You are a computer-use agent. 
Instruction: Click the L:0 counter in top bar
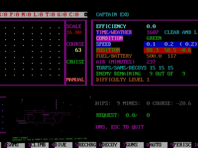pos(38,14)
